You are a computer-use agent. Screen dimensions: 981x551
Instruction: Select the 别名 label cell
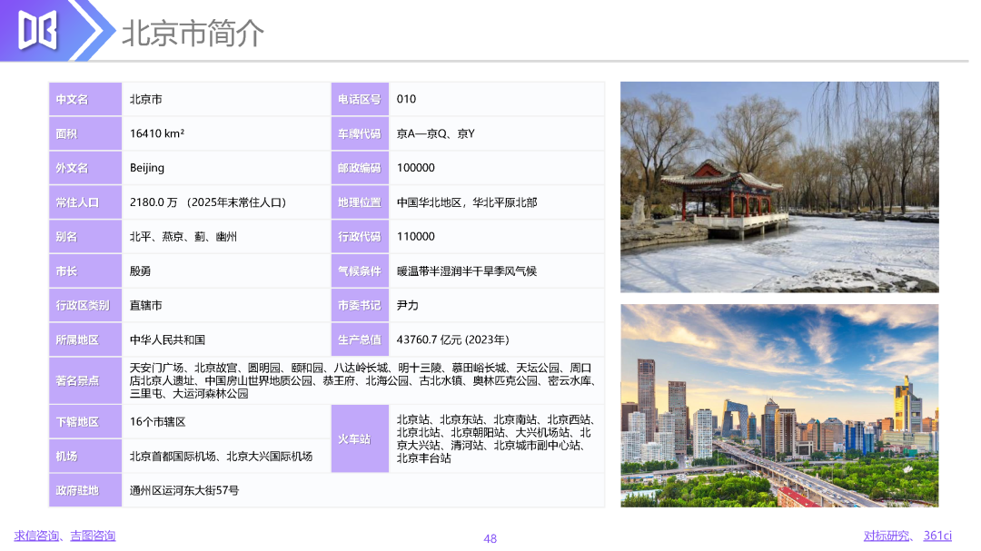click(85, 236)
